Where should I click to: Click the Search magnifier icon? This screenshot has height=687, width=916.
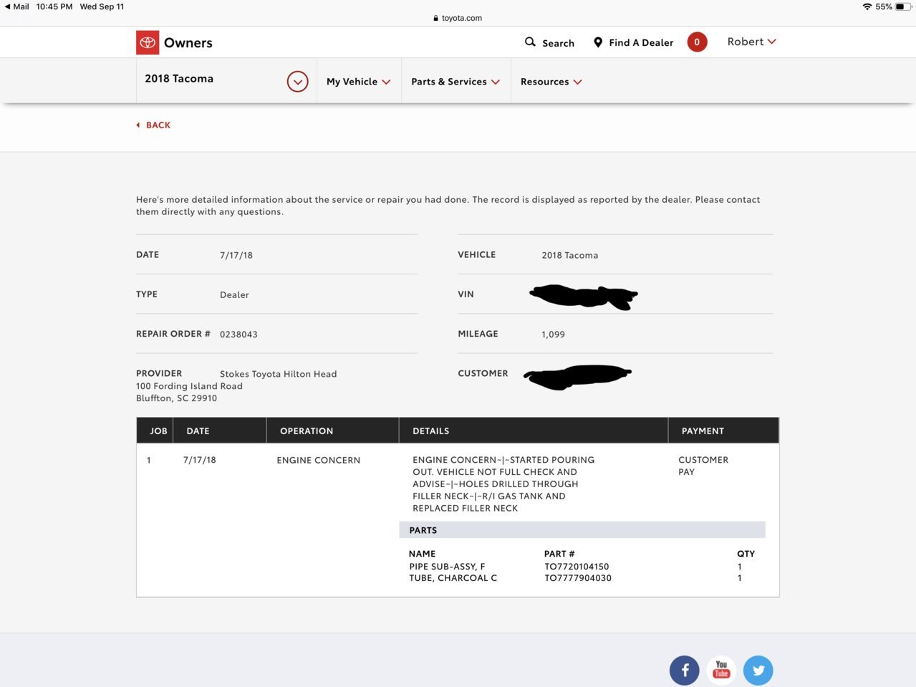(530, 42)
